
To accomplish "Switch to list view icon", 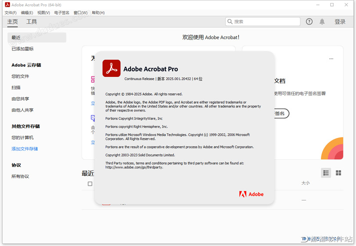I will pos(326,173).
